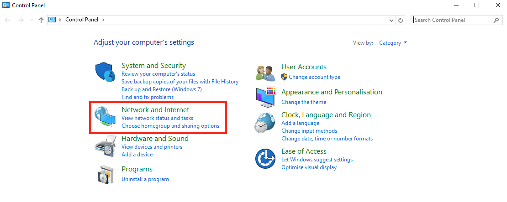Image resolution: width=507 pixels, height=202 pixels.
Task: Click the Programs disc box icon
Action: pos(106,174)
